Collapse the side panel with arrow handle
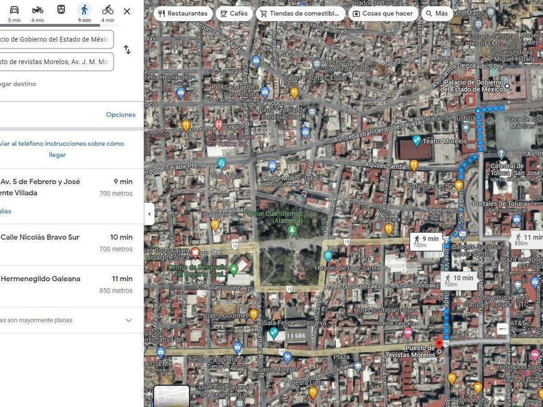Image resolution: width=543 pixels, height=407 pixels. click(x=149, y=214)
